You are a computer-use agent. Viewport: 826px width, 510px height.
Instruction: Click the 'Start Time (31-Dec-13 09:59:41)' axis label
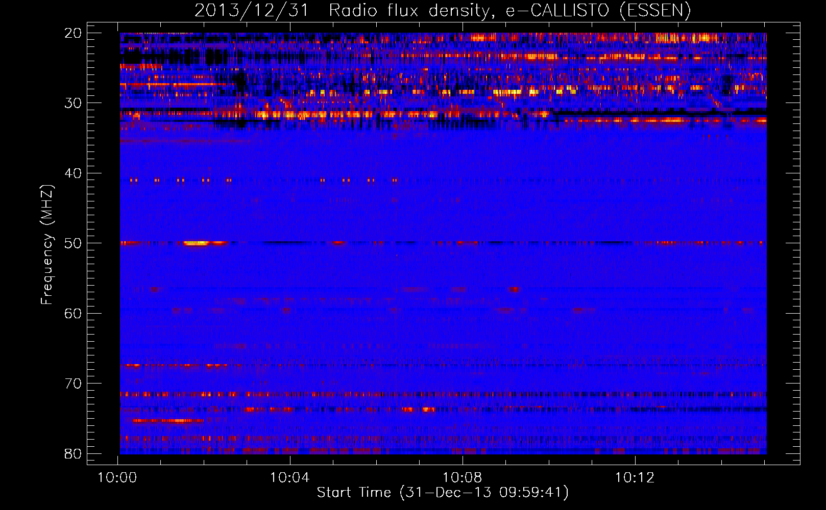443,493
